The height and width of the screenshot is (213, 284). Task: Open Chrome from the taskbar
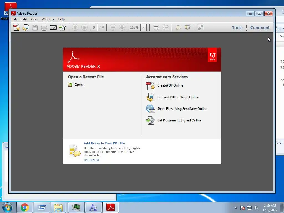25,207
